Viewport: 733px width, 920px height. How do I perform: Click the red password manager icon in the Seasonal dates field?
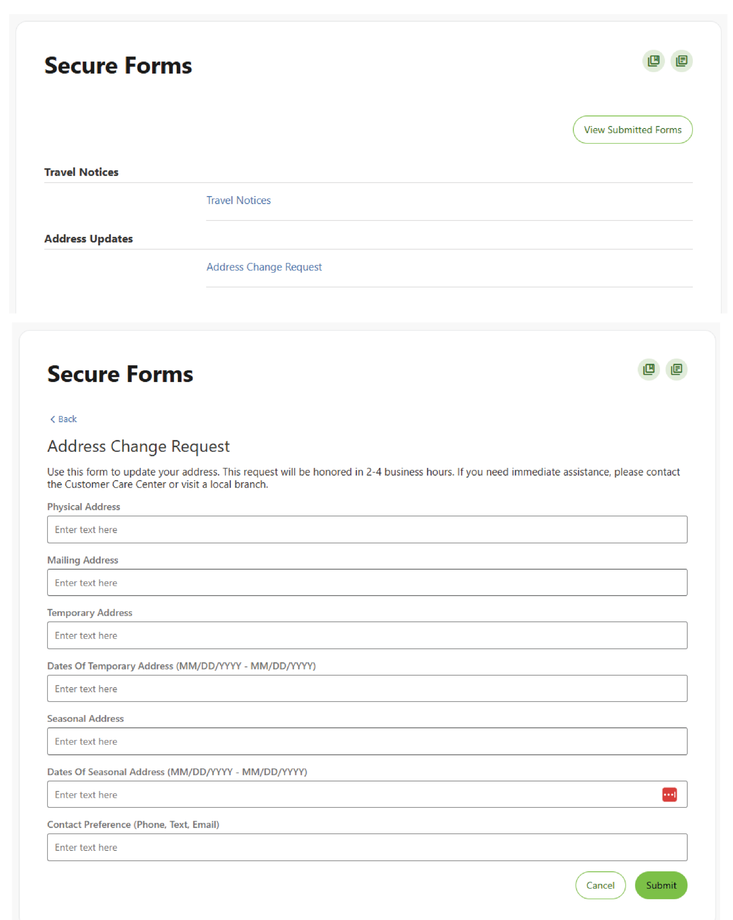point(669,795)
